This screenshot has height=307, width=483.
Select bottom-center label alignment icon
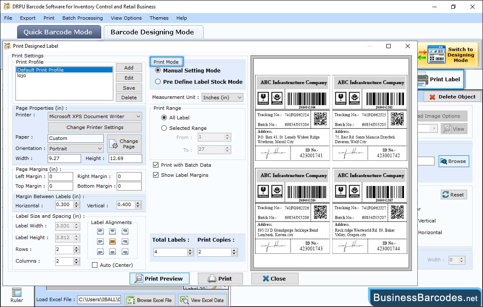112,252
